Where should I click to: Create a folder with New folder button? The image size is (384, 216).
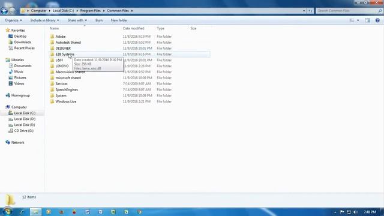click(x=119, y=20)
